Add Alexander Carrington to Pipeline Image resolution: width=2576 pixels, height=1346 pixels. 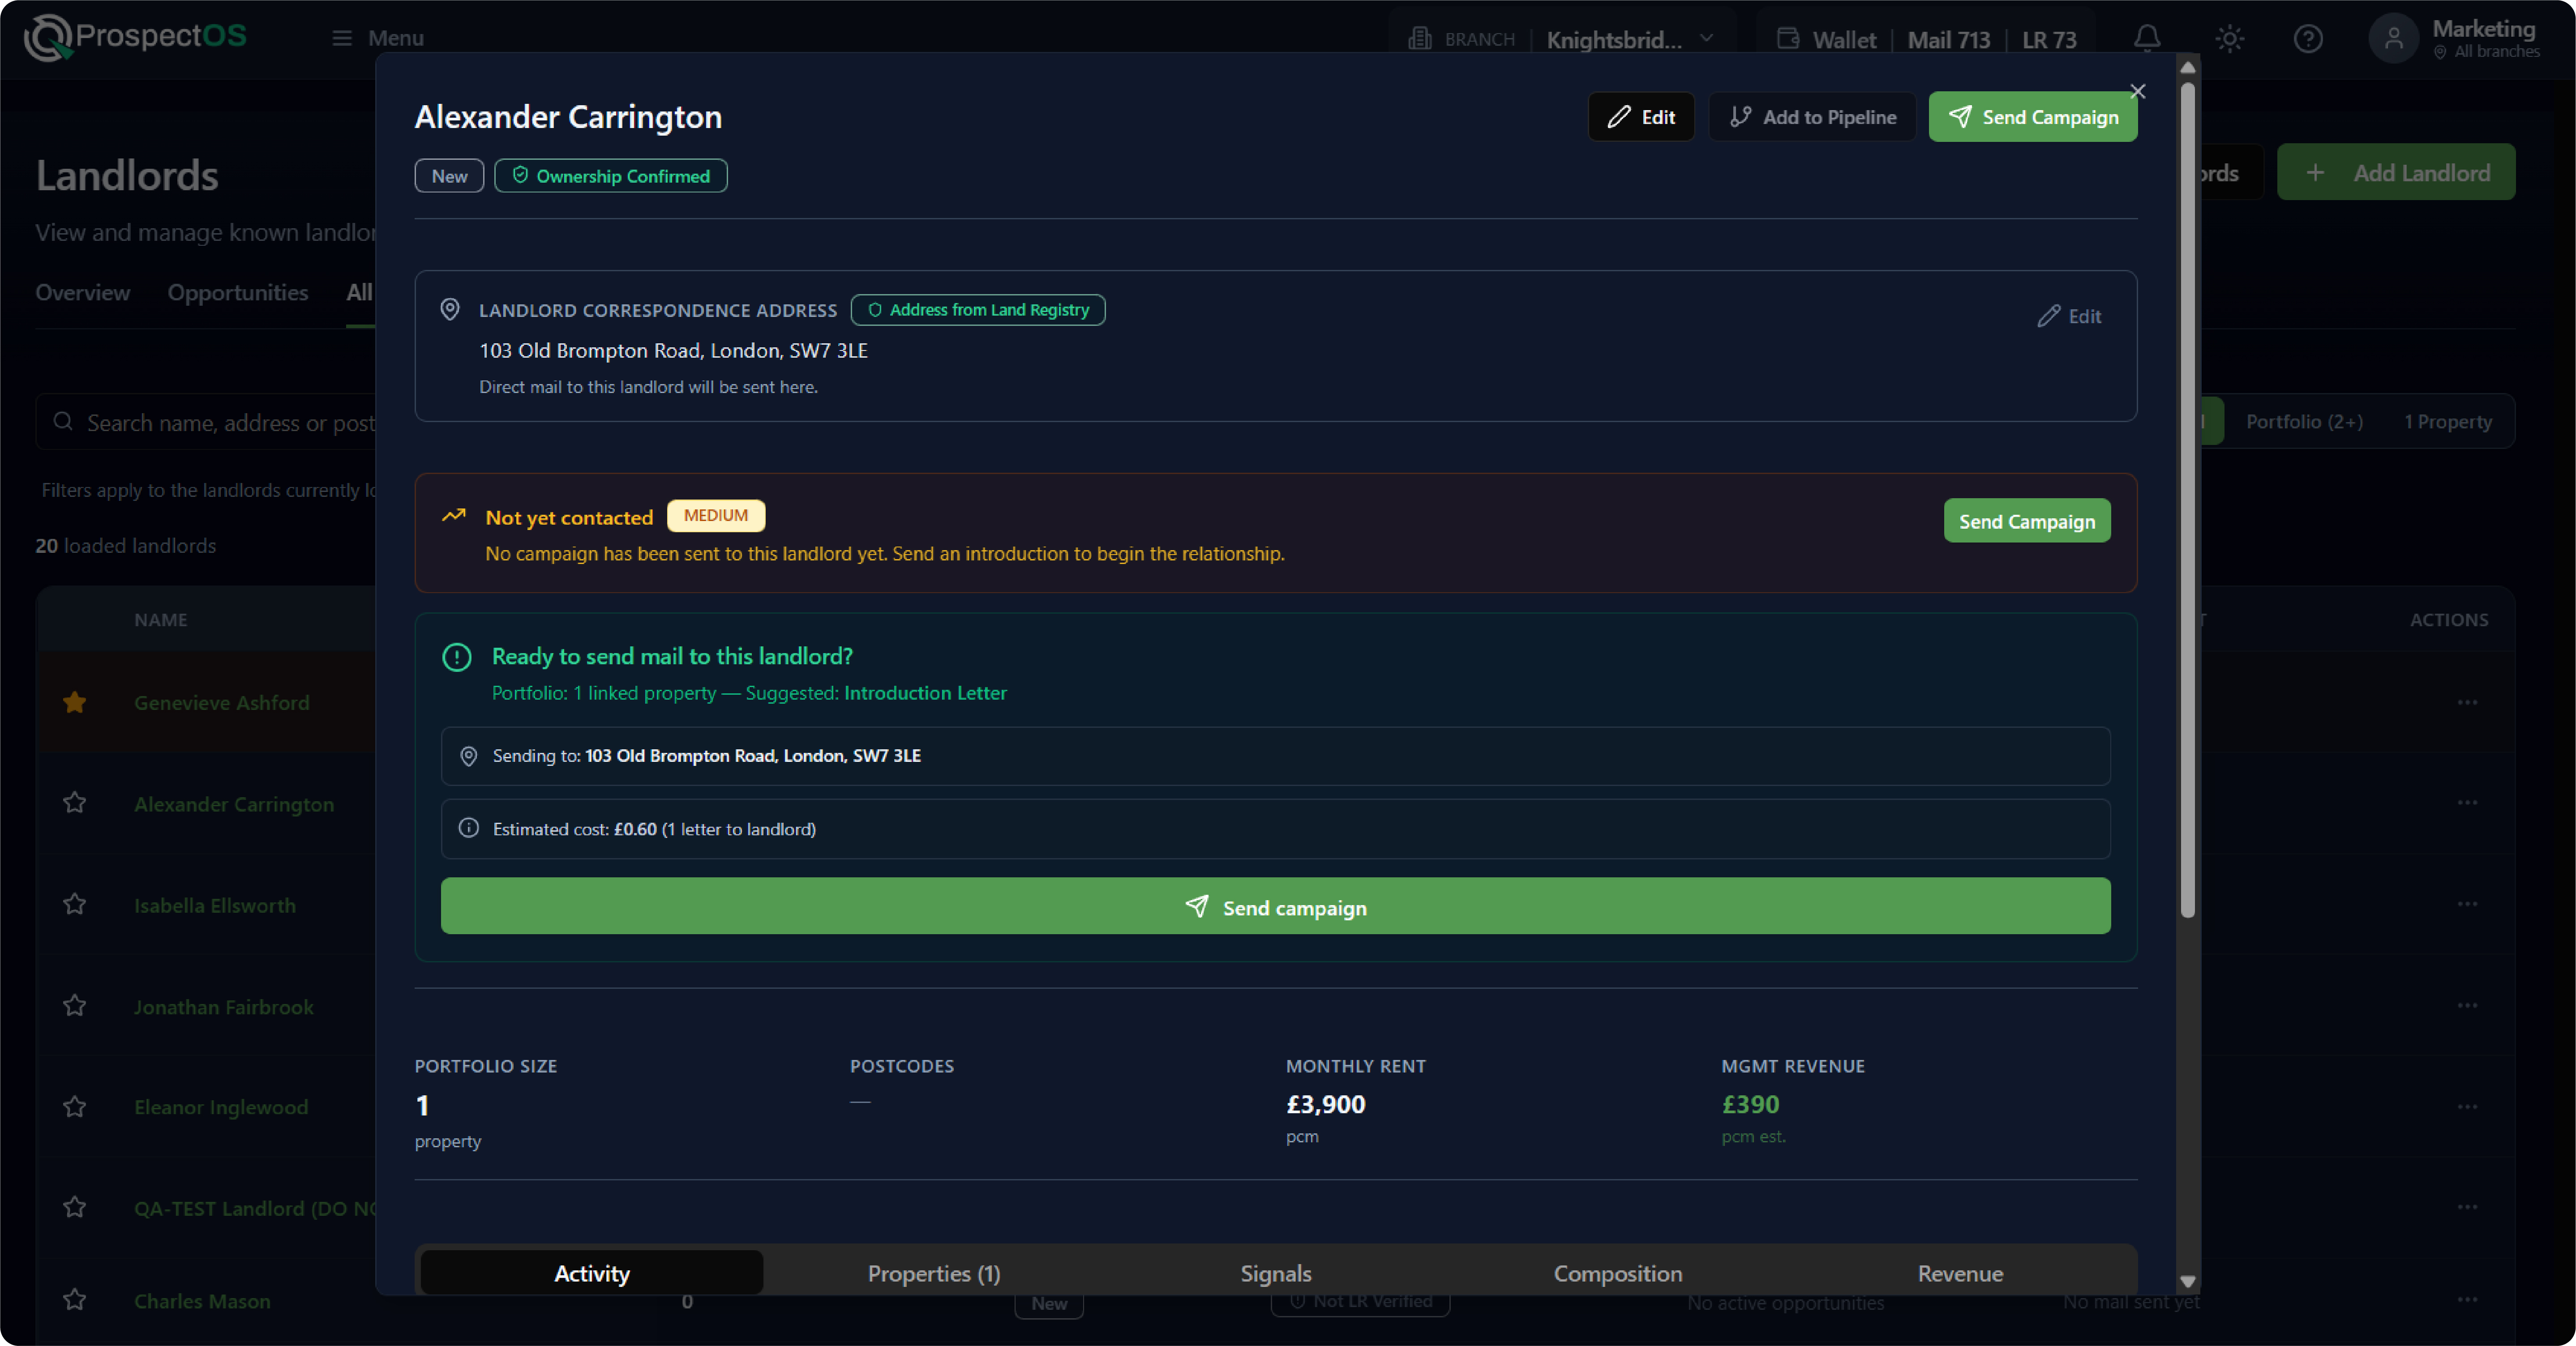[1812, 117]
